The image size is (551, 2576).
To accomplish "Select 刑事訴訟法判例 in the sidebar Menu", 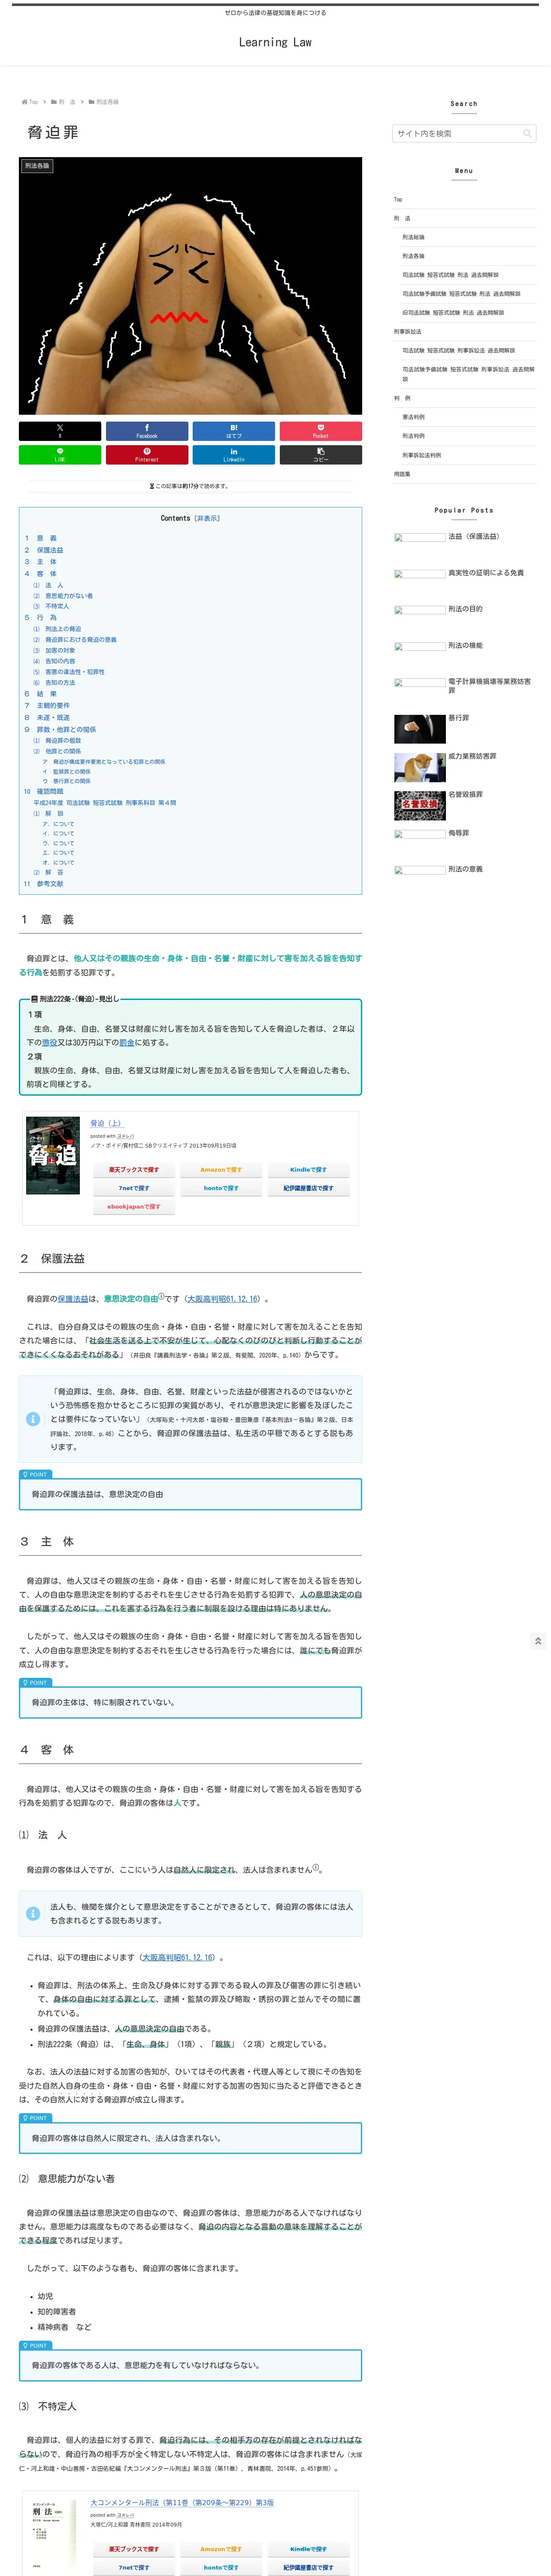I will tap(421, 455).
